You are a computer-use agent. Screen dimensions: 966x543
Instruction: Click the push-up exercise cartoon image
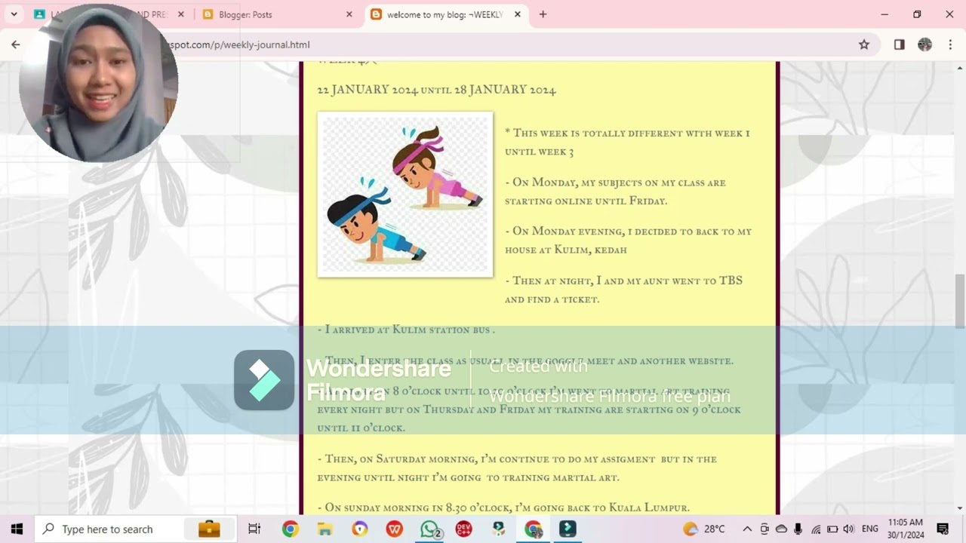click(405, 195)
